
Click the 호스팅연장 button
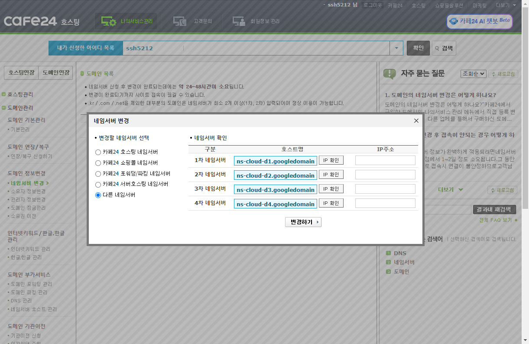[x=21, y=73]
